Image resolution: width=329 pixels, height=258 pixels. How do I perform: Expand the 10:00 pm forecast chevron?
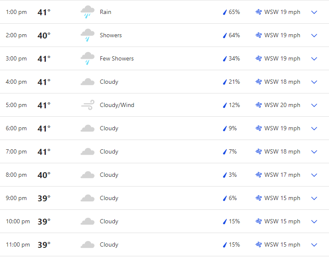[314, 221]
